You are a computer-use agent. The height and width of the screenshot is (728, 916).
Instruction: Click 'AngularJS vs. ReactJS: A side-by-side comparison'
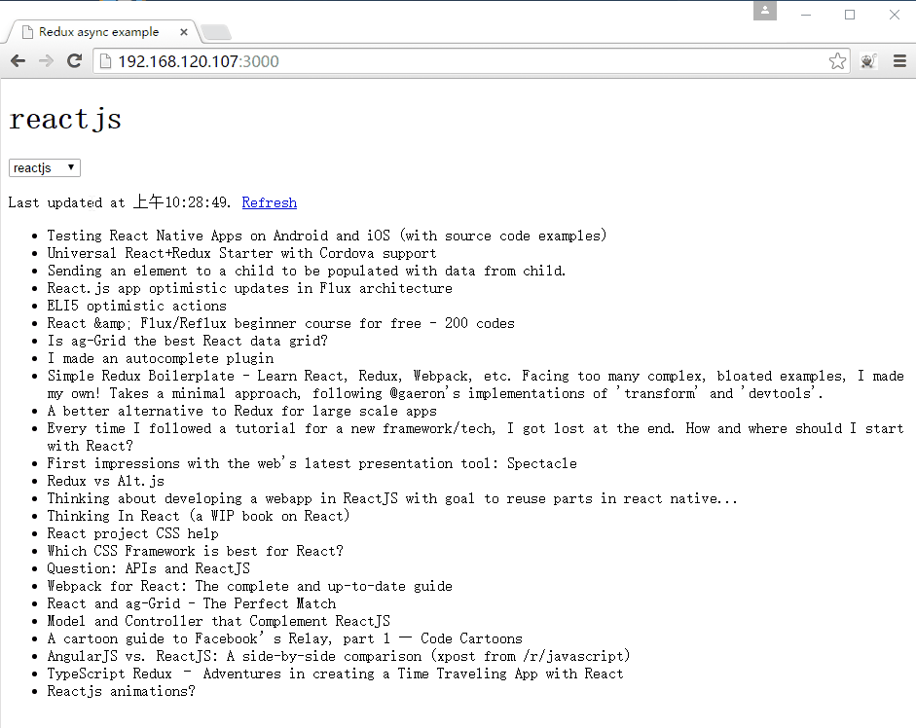pos(339,656)
